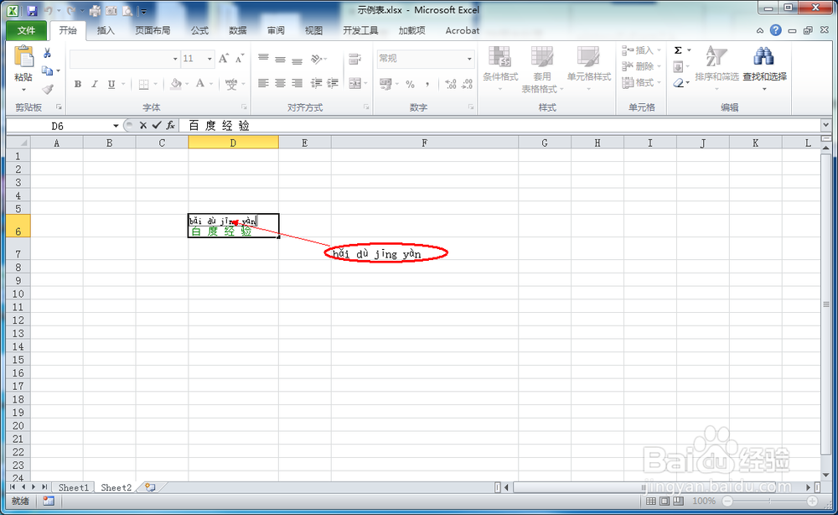
Task: Toggle Center horizontal alignment
Action: [280, 83]
